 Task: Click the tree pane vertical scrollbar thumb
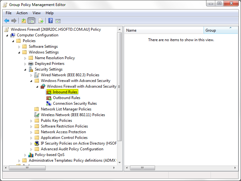(120, 86)
